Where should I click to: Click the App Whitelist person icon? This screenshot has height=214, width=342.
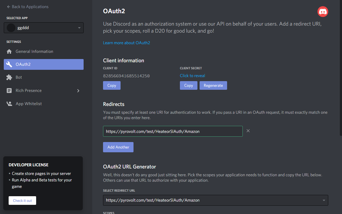pos(9,104)
